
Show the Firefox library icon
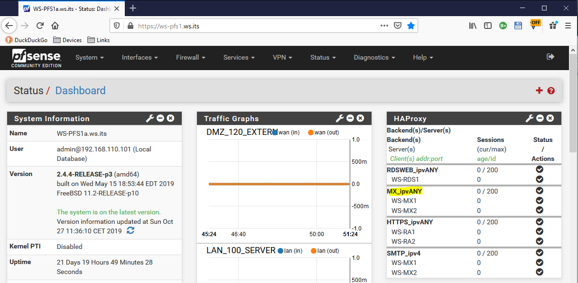[x=473, y=26]
